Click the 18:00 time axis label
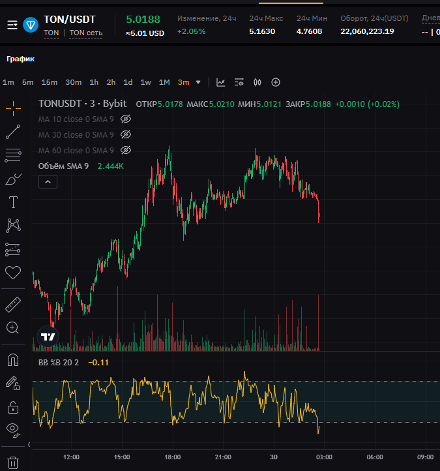 (x=173, y=457)
